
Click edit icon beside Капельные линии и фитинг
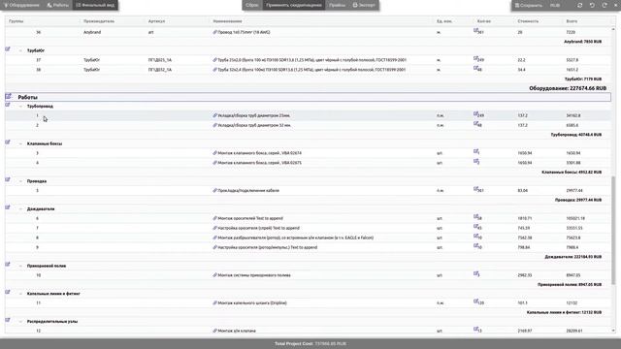point(8,292)
